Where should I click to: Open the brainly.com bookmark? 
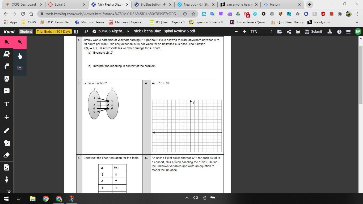pyautogui.click(x=319, y=22)
